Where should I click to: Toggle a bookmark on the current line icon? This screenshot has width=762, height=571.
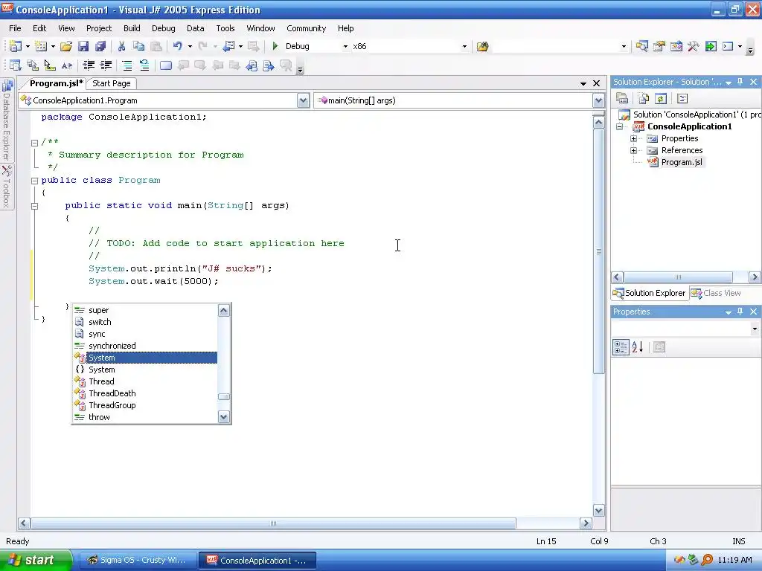[x=166, y=65]
